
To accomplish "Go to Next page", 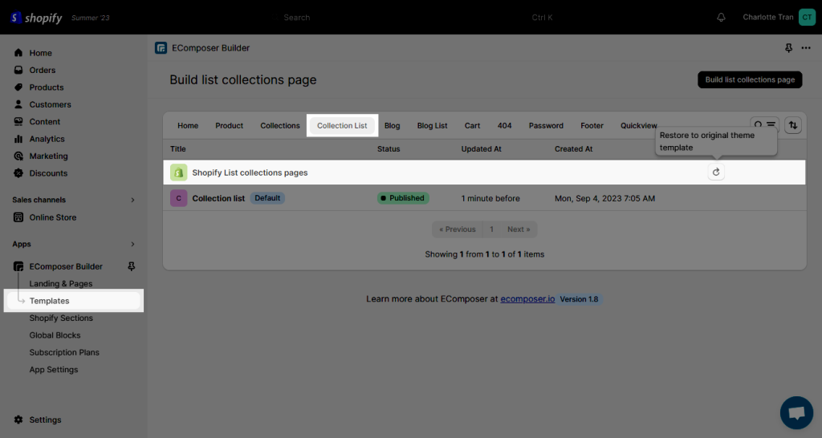I will (x=519, y=229).
